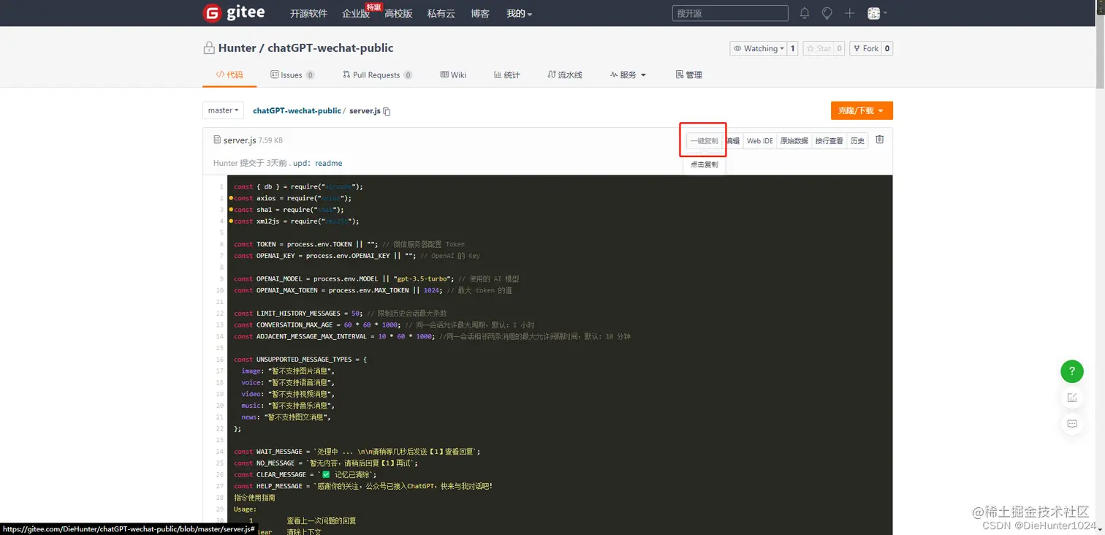
Task: Open 企业版 in top navigation
Action: point(356,13)
